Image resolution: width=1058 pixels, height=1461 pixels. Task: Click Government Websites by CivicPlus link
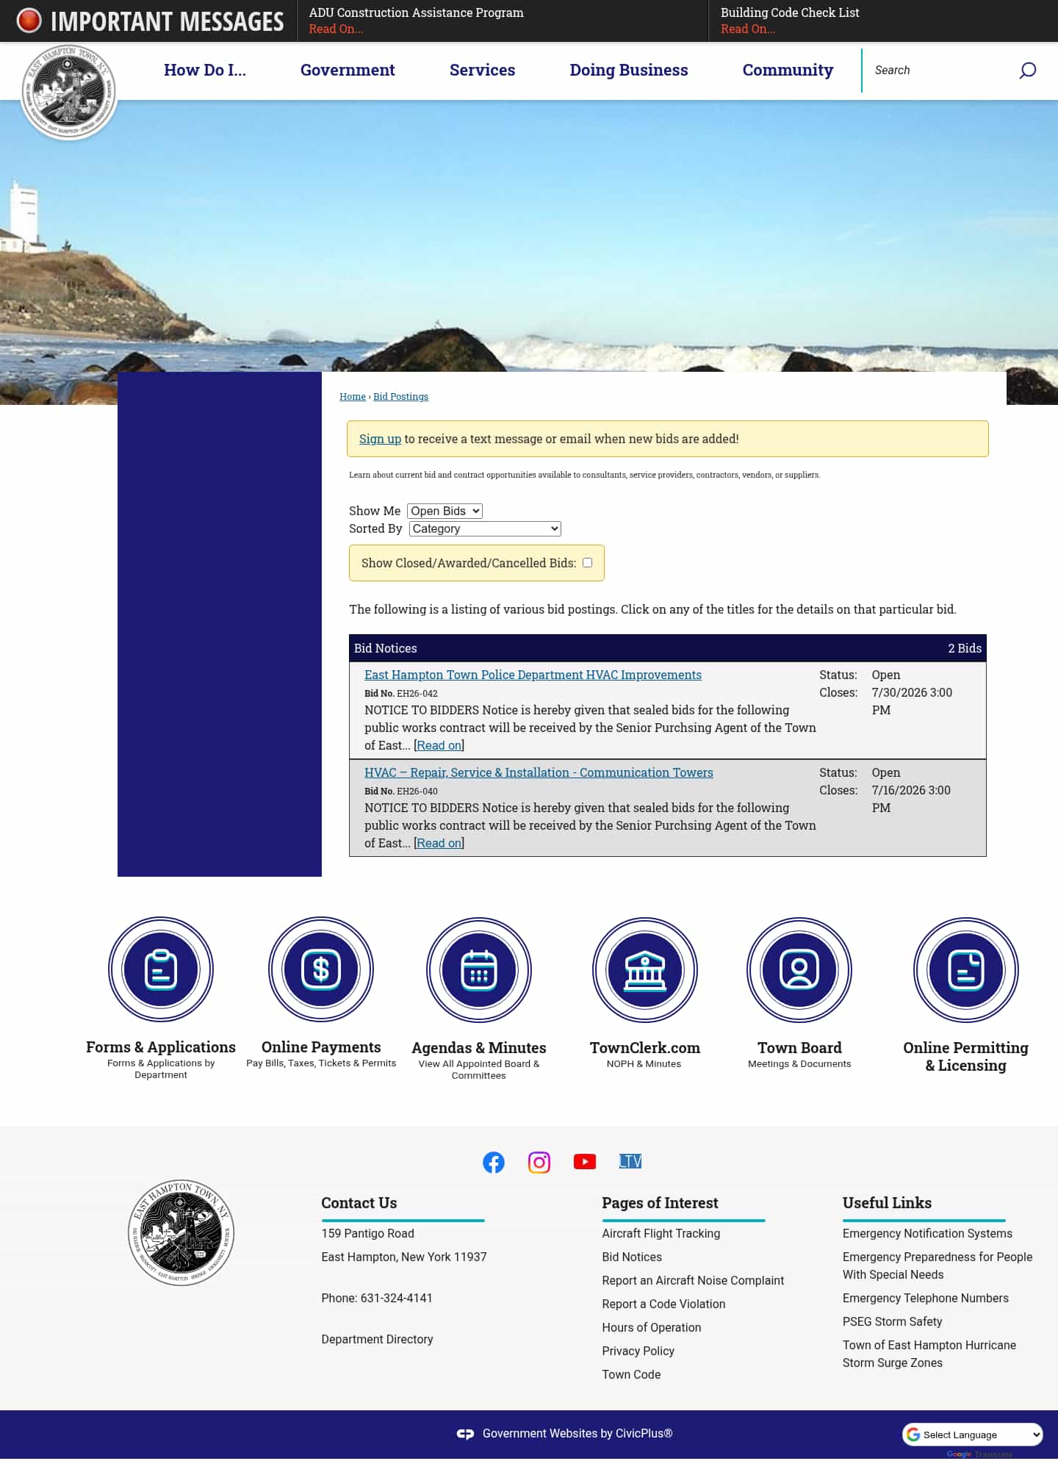coord(577,1434)
